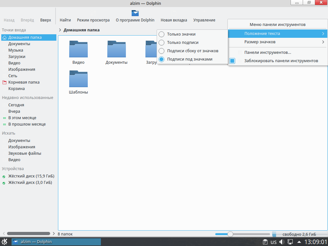Screen dimensions: 328x246
Task: Click the 'В прошлом месяце' calendar icon
Action: coord(4,125)
